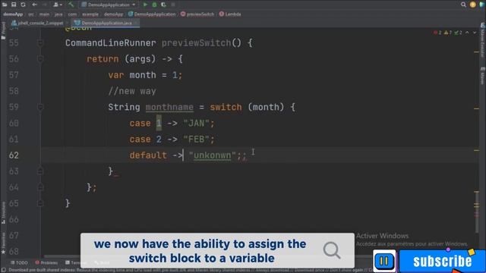
Task: Open the Structure tool window stripe
Action: click(x=3, y=213)
